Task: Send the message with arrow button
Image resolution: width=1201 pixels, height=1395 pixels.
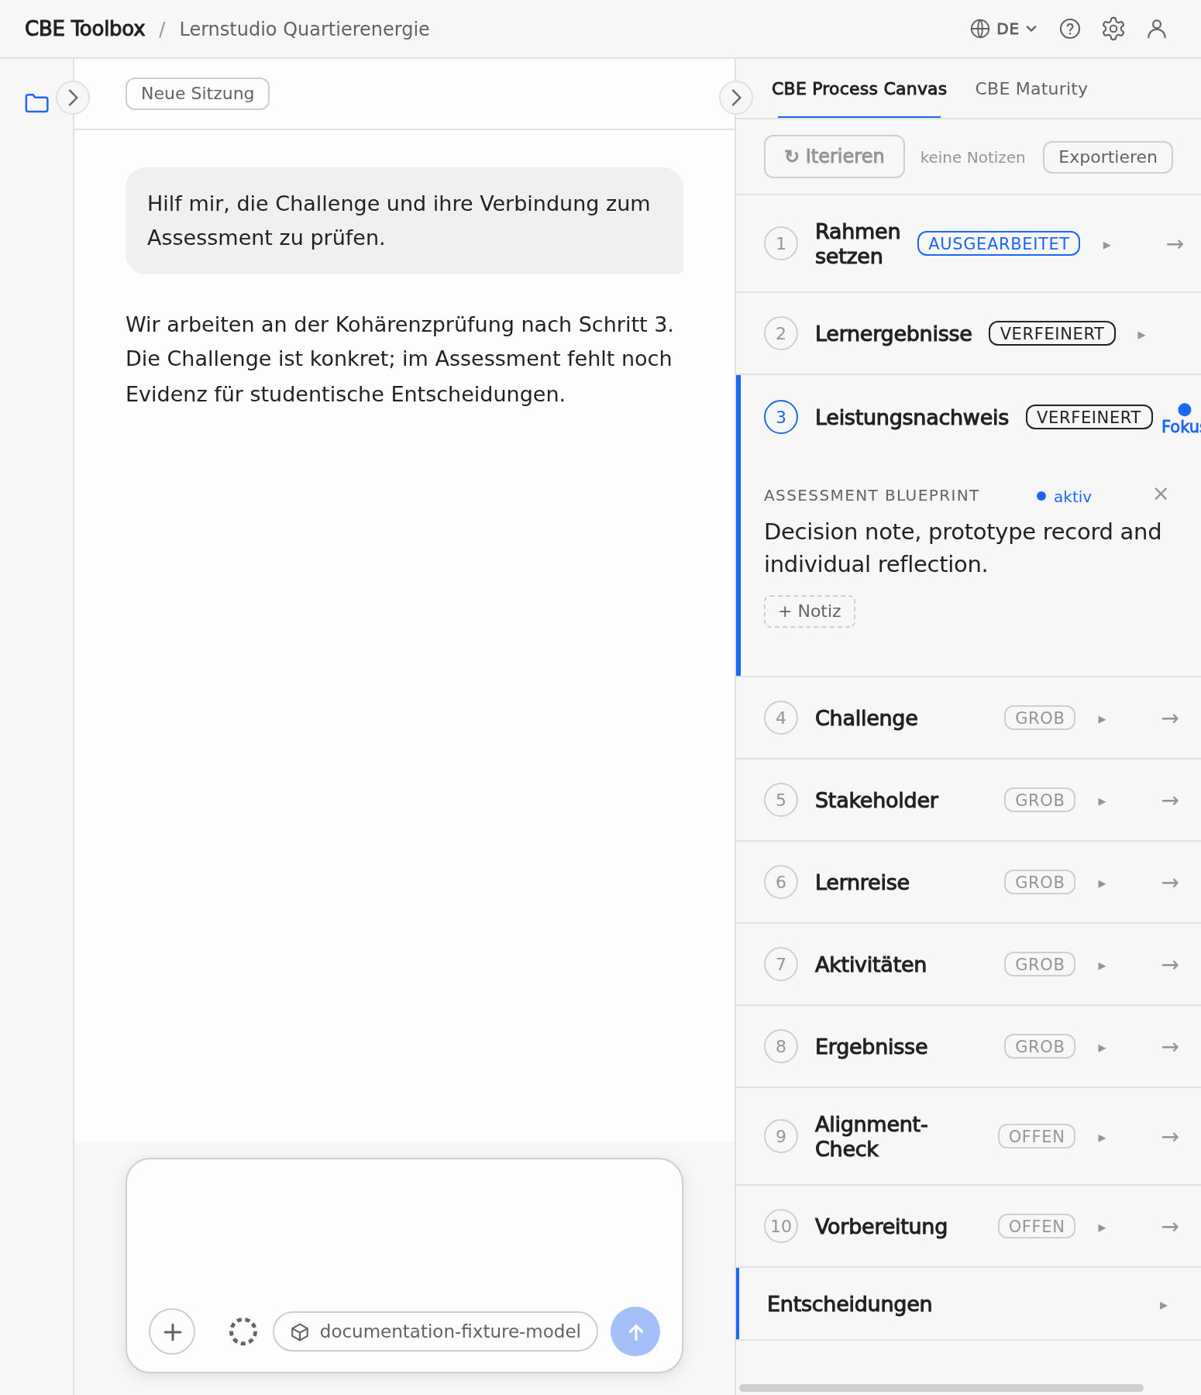Action: [x=635, y=1331]
